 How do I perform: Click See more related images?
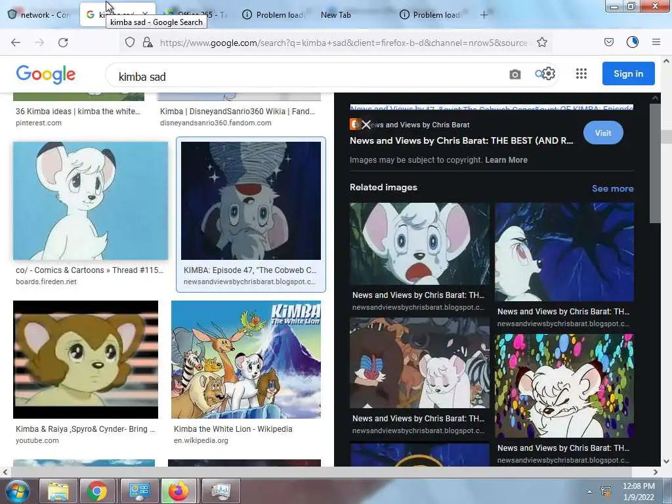[612, 188]
